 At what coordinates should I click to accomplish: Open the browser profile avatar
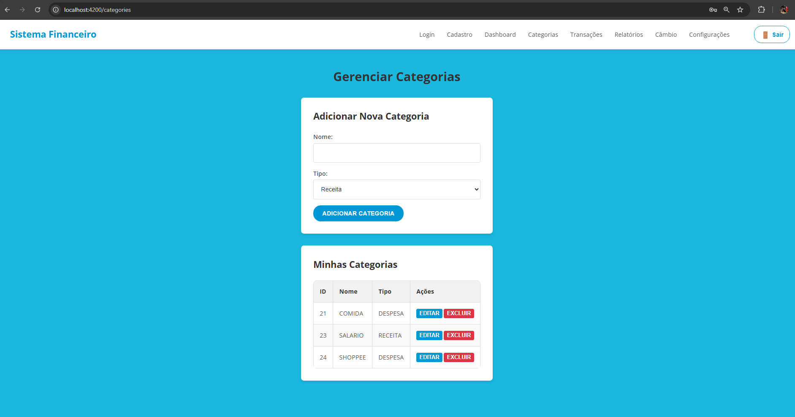coord(784,10)
